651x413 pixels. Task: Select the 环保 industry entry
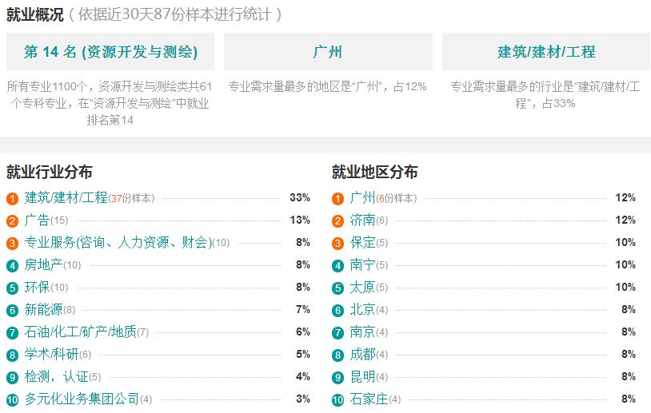pos(37,288)
